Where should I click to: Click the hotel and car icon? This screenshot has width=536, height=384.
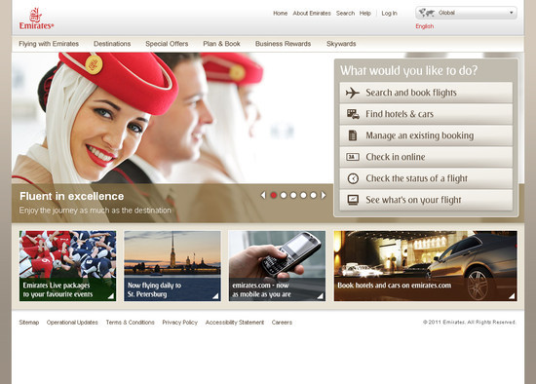353,114
